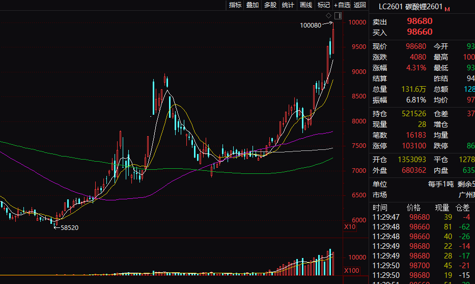Screen dimensions: 475x284
Task: Open the 叠加 overlay menu
Action: coord(253,5)
